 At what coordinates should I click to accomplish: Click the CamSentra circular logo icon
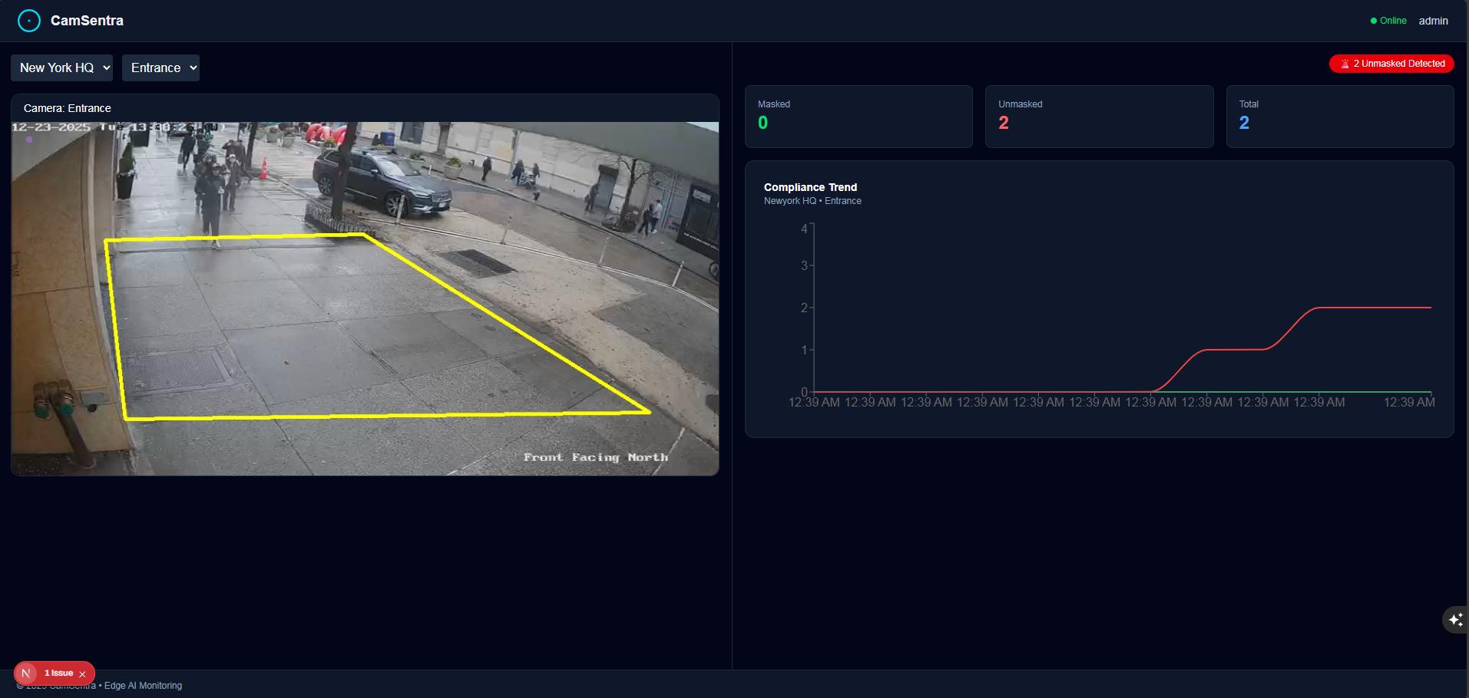click(29, 21)
